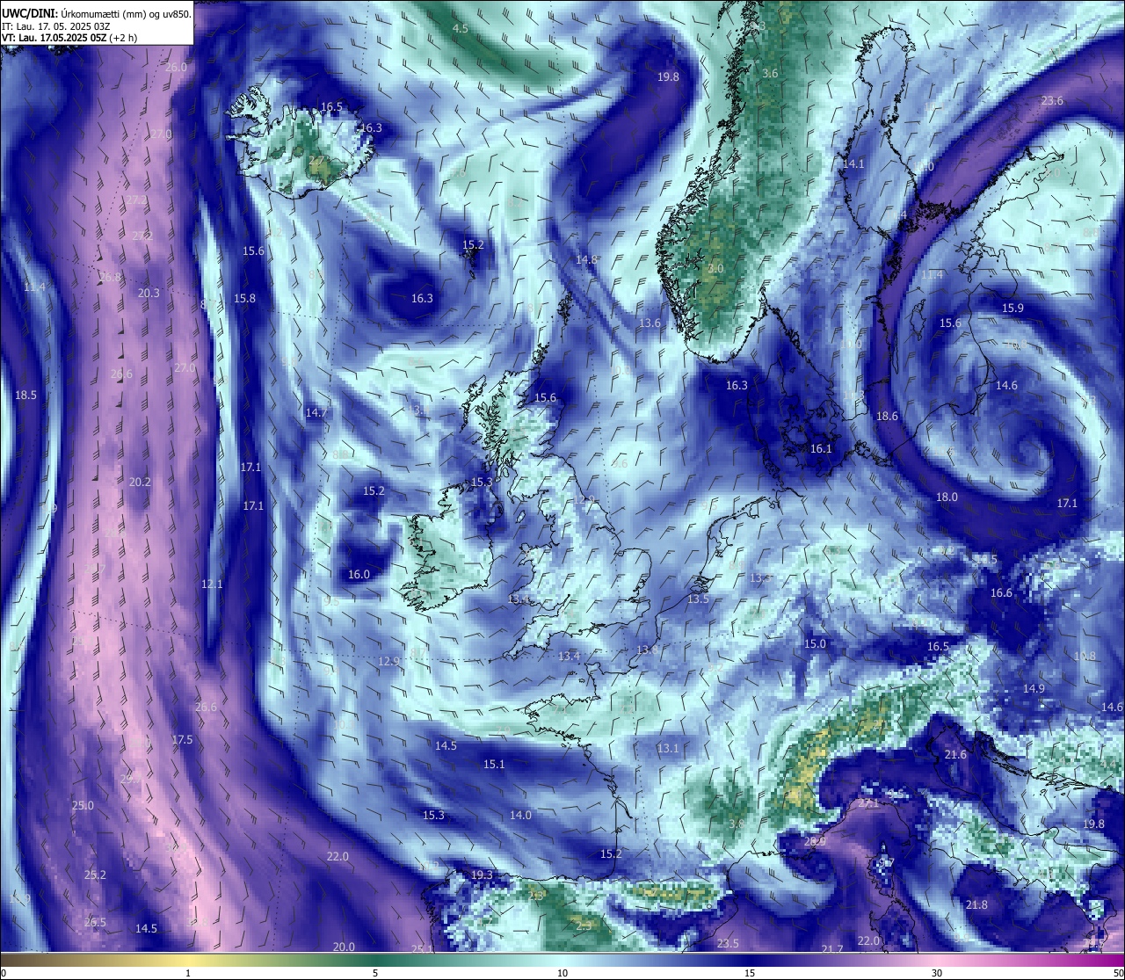Image resolution: width=1125 pixels, height=980 pixels.
Task: Click the map value 14.7
Action: coord(316,413)
